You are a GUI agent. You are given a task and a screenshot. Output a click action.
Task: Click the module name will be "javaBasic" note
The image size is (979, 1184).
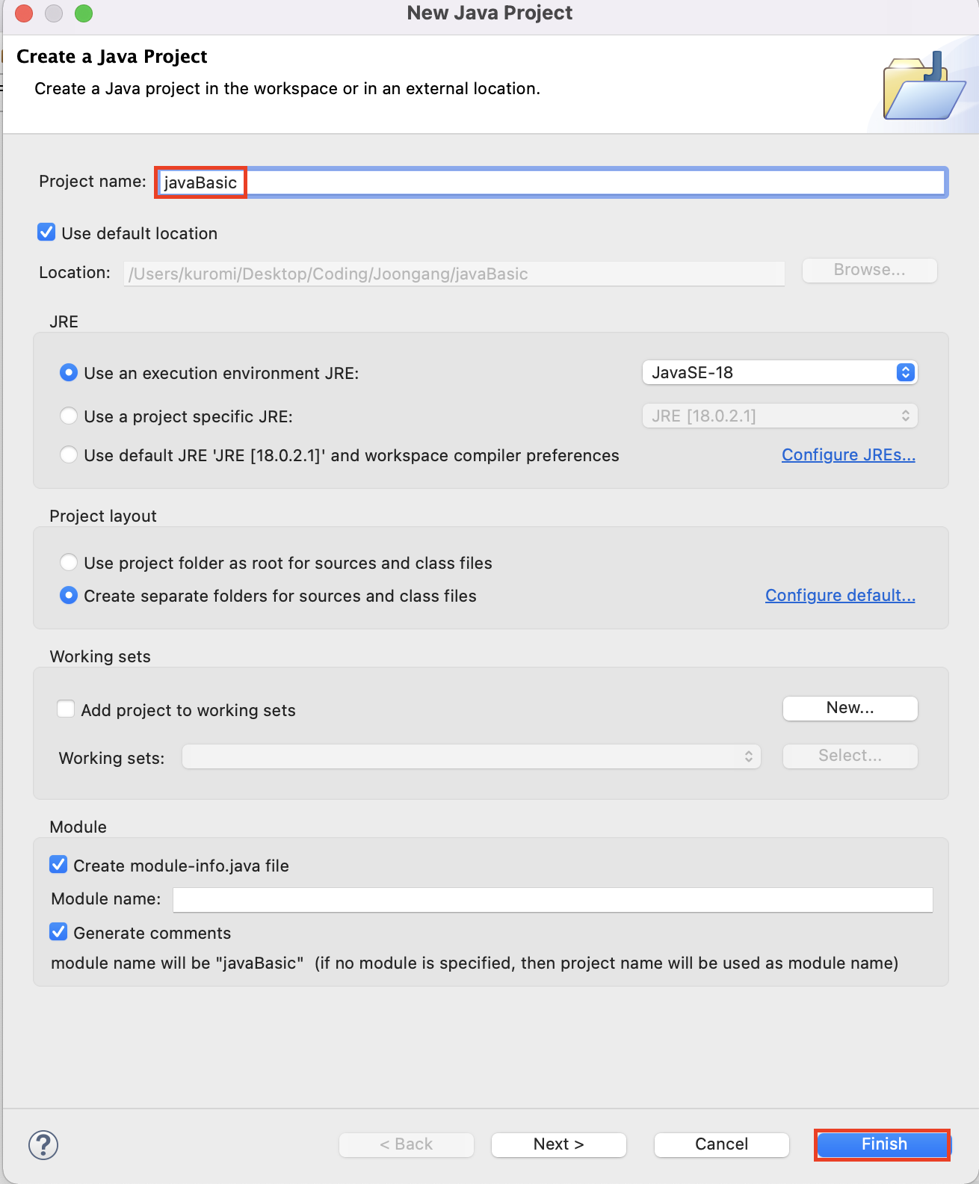pyautogui.click(x=475, y=963)
